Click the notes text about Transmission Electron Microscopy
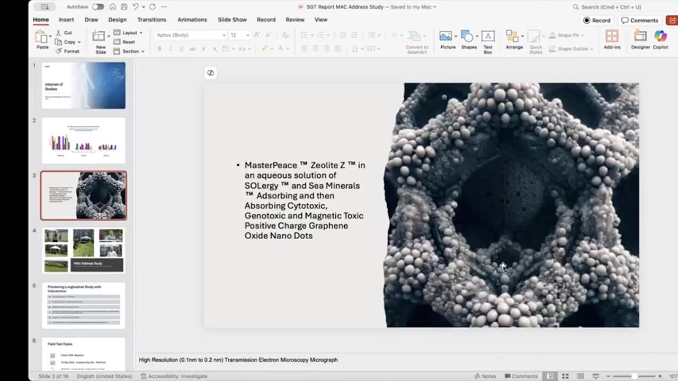Viewport: 678px width, 381px height. tap(238, 360)
